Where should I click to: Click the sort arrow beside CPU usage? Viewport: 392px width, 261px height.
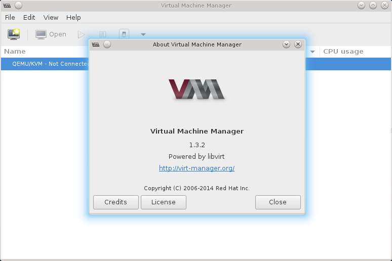coord(312,52)
